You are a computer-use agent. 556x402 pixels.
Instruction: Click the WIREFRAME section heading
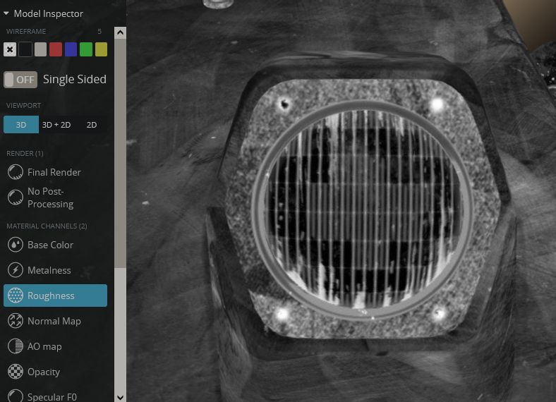point(26,31)
